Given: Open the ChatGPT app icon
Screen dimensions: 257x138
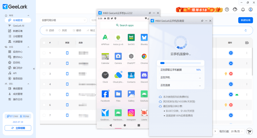Looking at the screenshot, I should coord(131,56).
